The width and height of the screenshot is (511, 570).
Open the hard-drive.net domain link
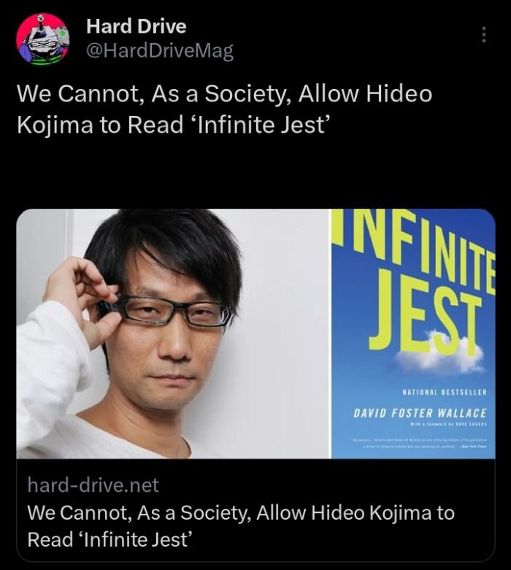click(93, 485)
